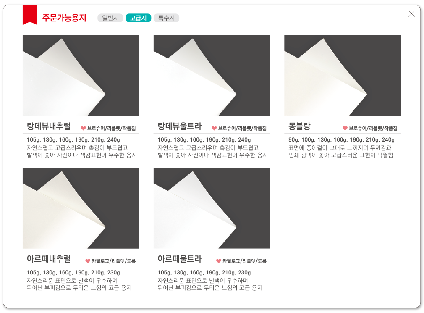The width and height of the screenshot is (424, 313).
Task: Select the 아르떼내추럴 title
Action: pos(49,259)
